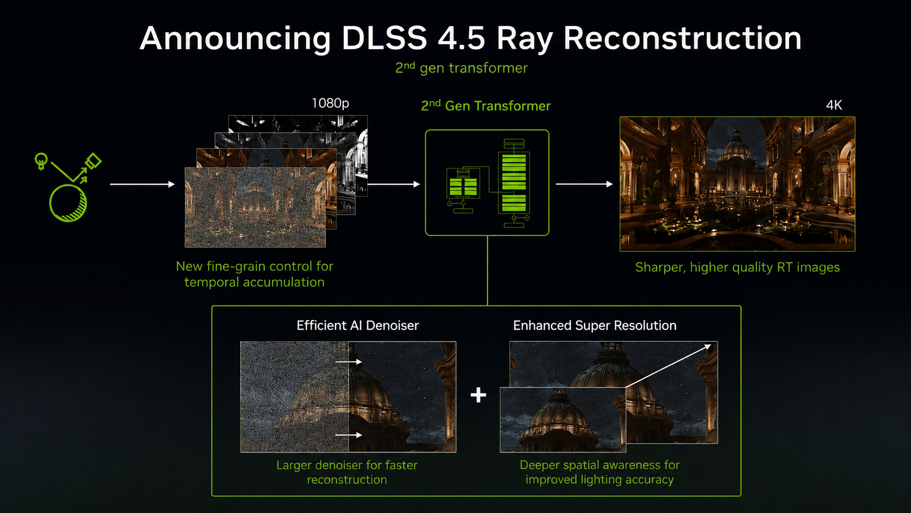Click 'Larger denoiser for faster reconstruction' caption
Image resolution: width=911 pixels, height=513 pixels.
tap(347, 472)
